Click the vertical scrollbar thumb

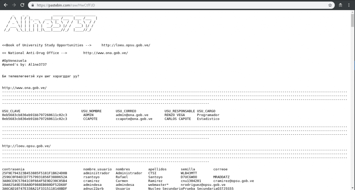(353, 20)
